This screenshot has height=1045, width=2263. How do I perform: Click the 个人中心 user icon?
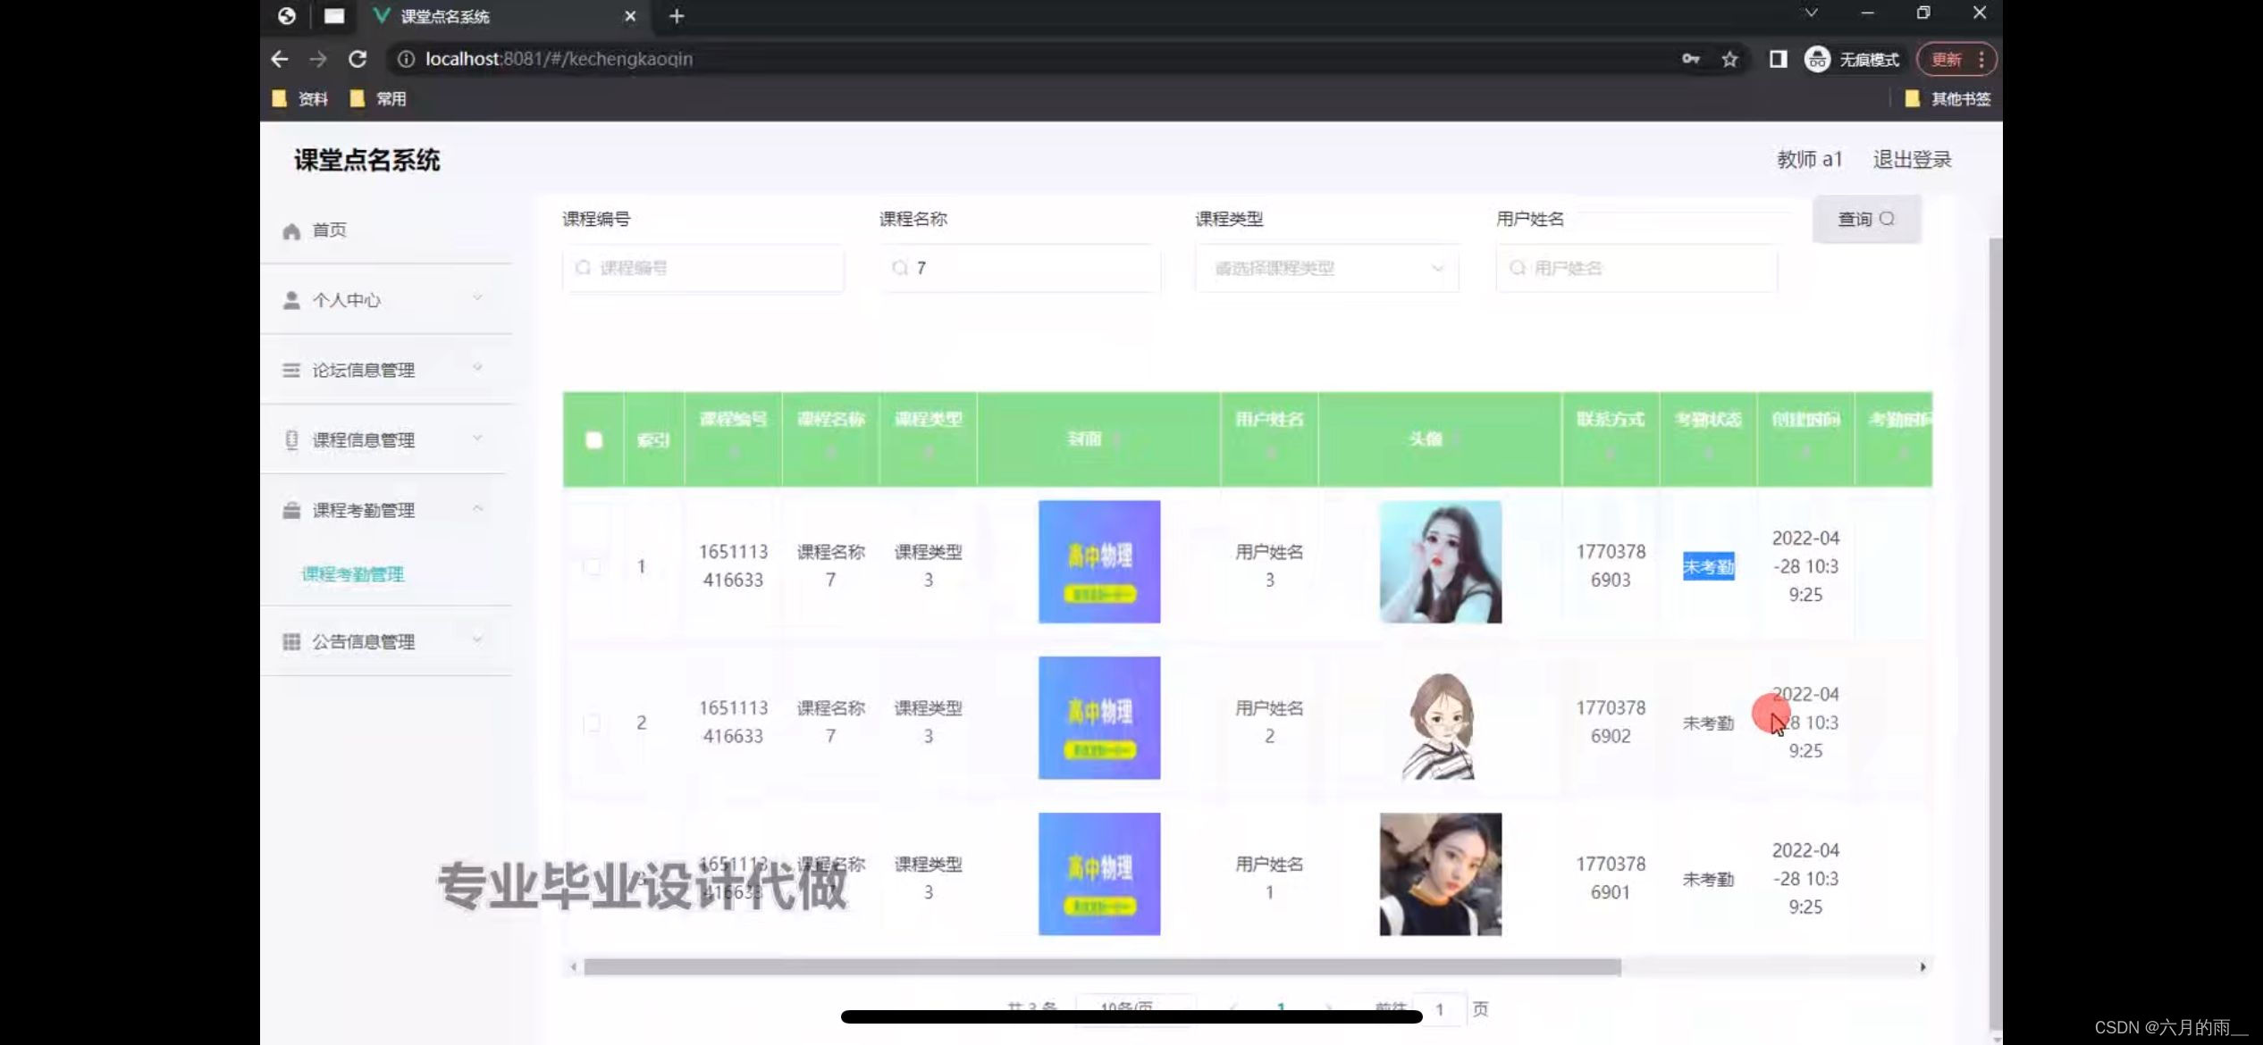click(x=291, y=300)
